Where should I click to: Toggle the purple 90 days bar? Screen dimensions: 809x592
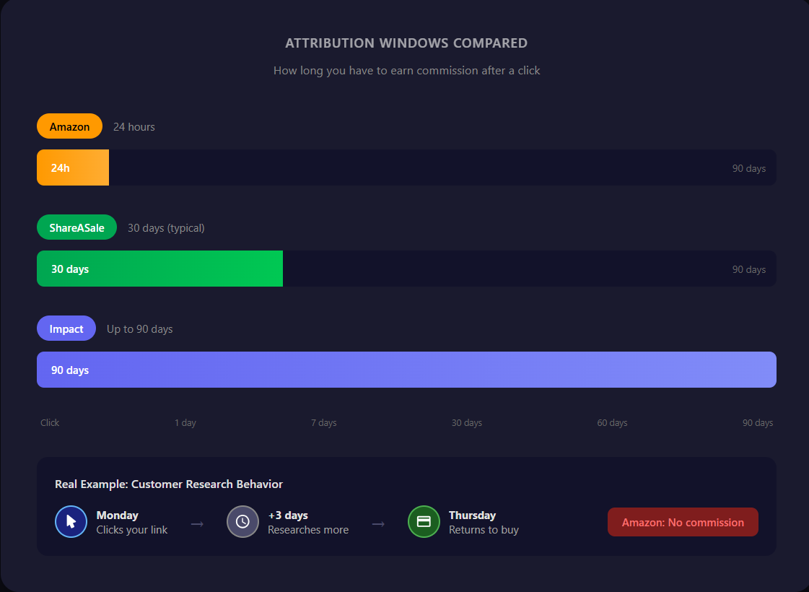point(406,369)
